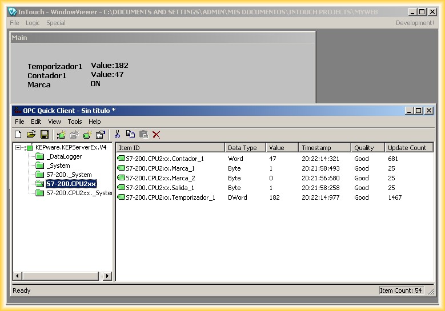Select the _DataLogger group in tree
The image size is (445, 311).
pos(64,156)
